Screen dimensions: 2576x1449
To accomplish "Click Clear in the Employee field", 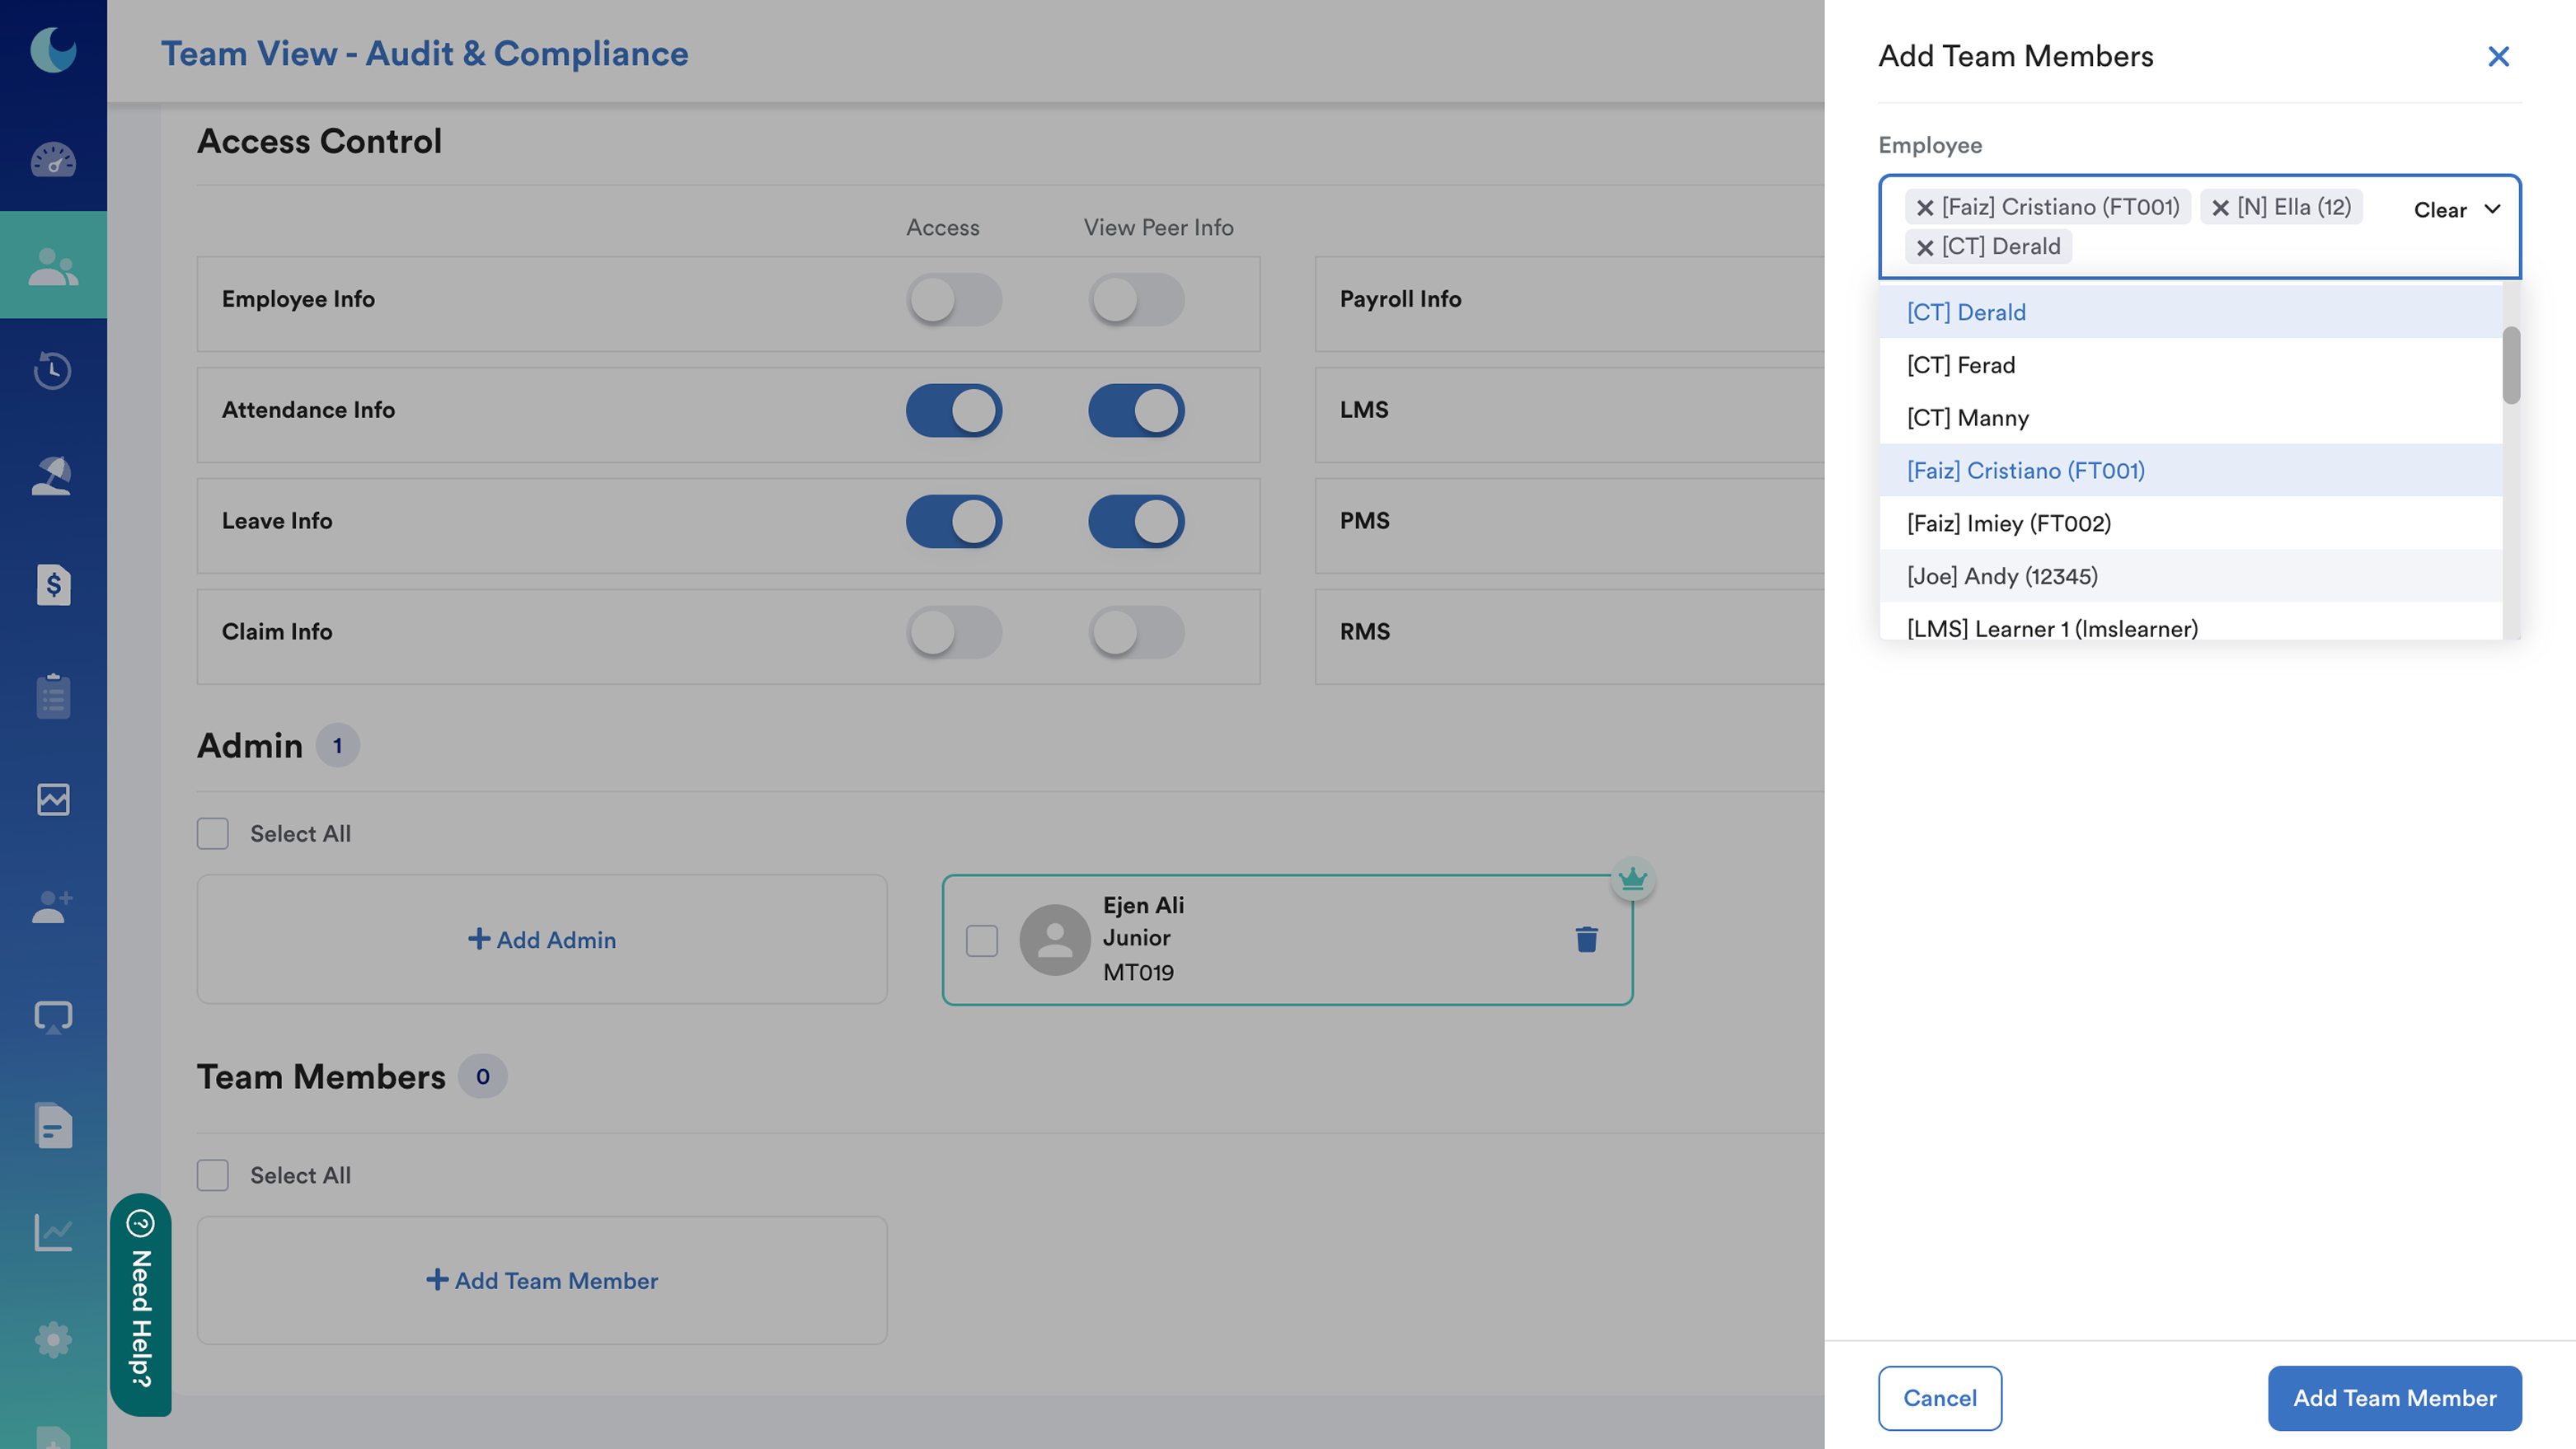I will [2439, 210].
